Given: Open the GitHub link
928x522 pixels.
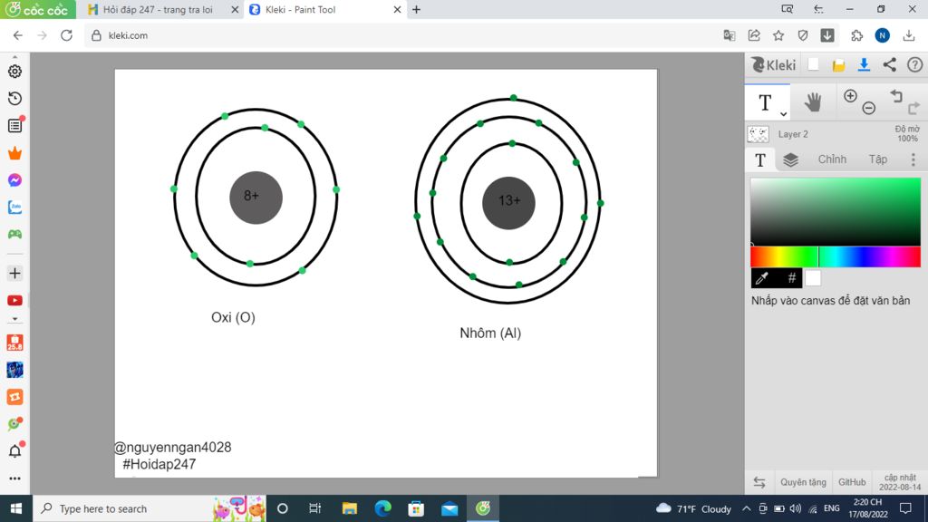Looking at the screenshot, I should (x=852, y=482).
